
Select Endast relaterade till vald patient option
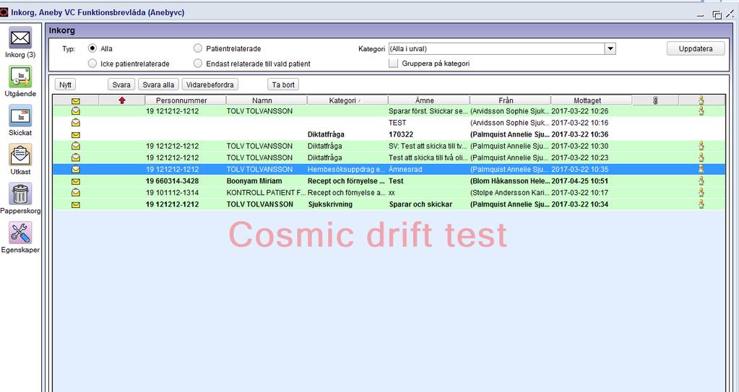pyautogui.click(x=198, y=63)
